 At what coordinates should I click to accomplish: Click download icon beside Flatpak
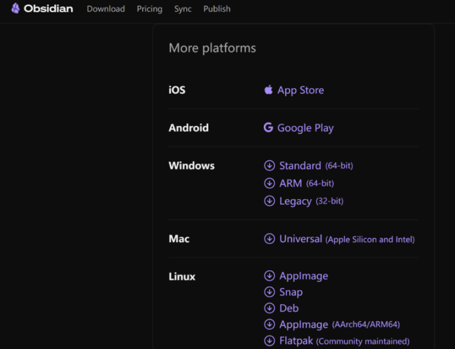click(x=269, y=341)
